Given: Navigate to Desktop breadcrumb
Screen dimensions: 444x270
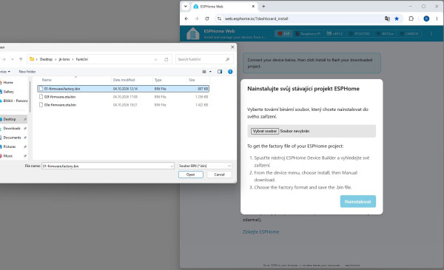Looking at the screenshot, I should [x=46, y=59].
